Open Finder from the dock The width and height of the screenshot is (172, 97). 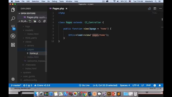tap(37, 94)
